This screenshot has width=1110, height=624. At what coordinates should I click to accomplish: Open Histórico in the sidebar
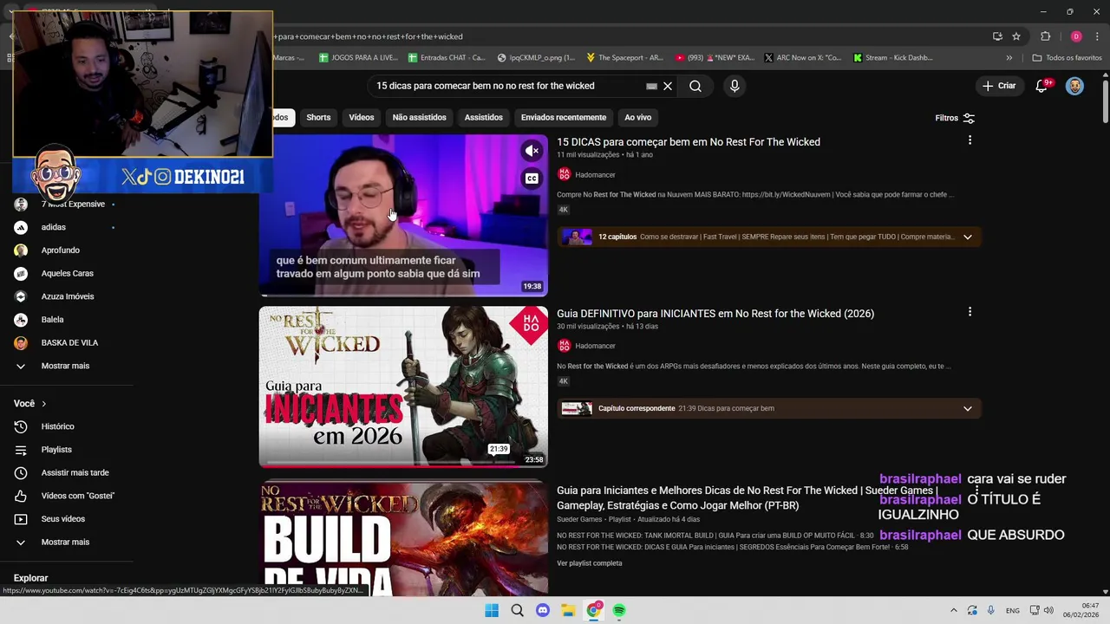57,426
